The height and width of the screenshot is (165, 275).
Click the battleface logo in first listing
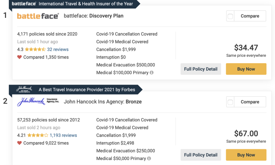click(x=38, y=16)
